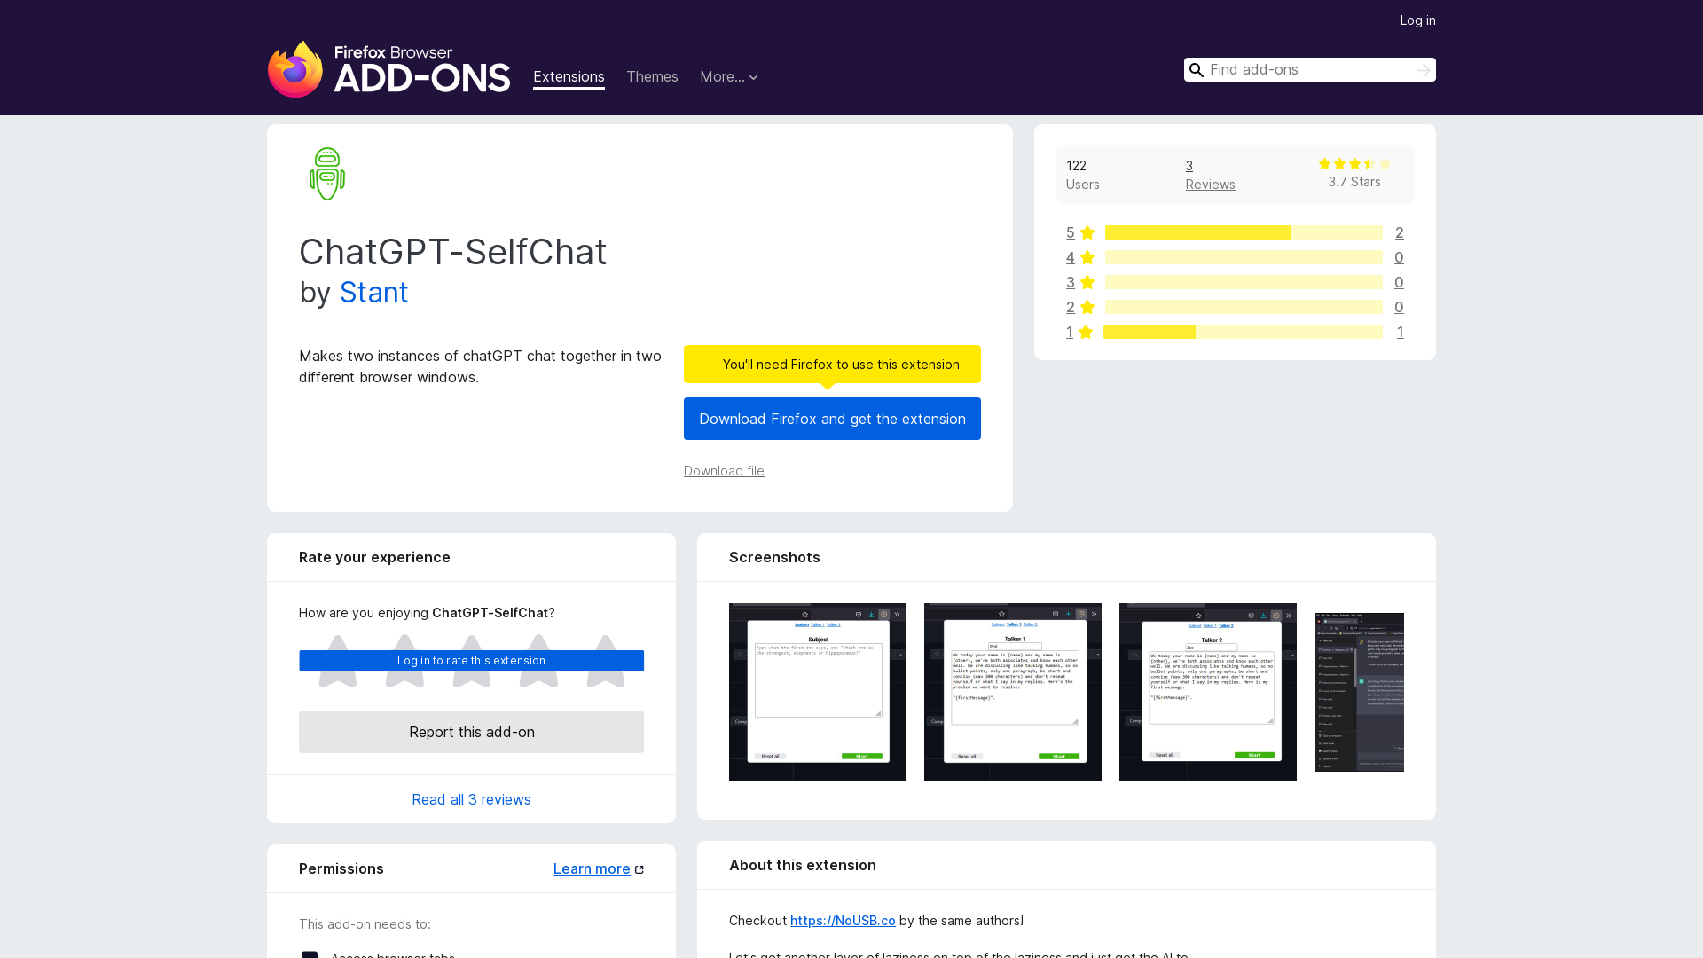Click the 4-star count of 0
The image size is (1703, 958).
pyautogui.click(x=1399, y=257)
